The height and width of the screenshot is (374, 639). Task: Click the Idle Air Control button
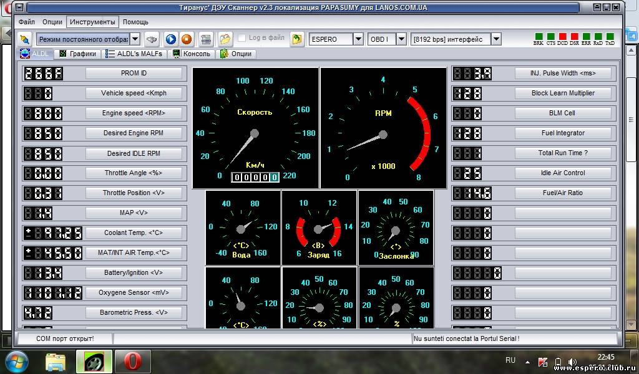tap(563, 173)
